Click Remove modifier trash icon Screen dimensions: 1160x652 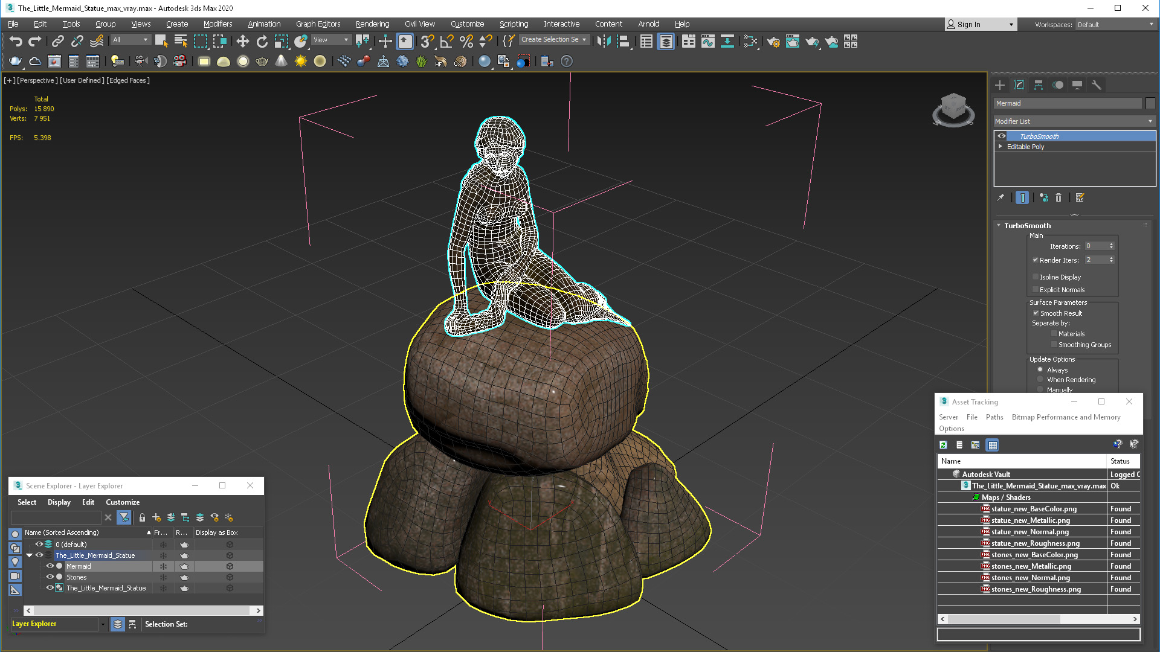1058,197
